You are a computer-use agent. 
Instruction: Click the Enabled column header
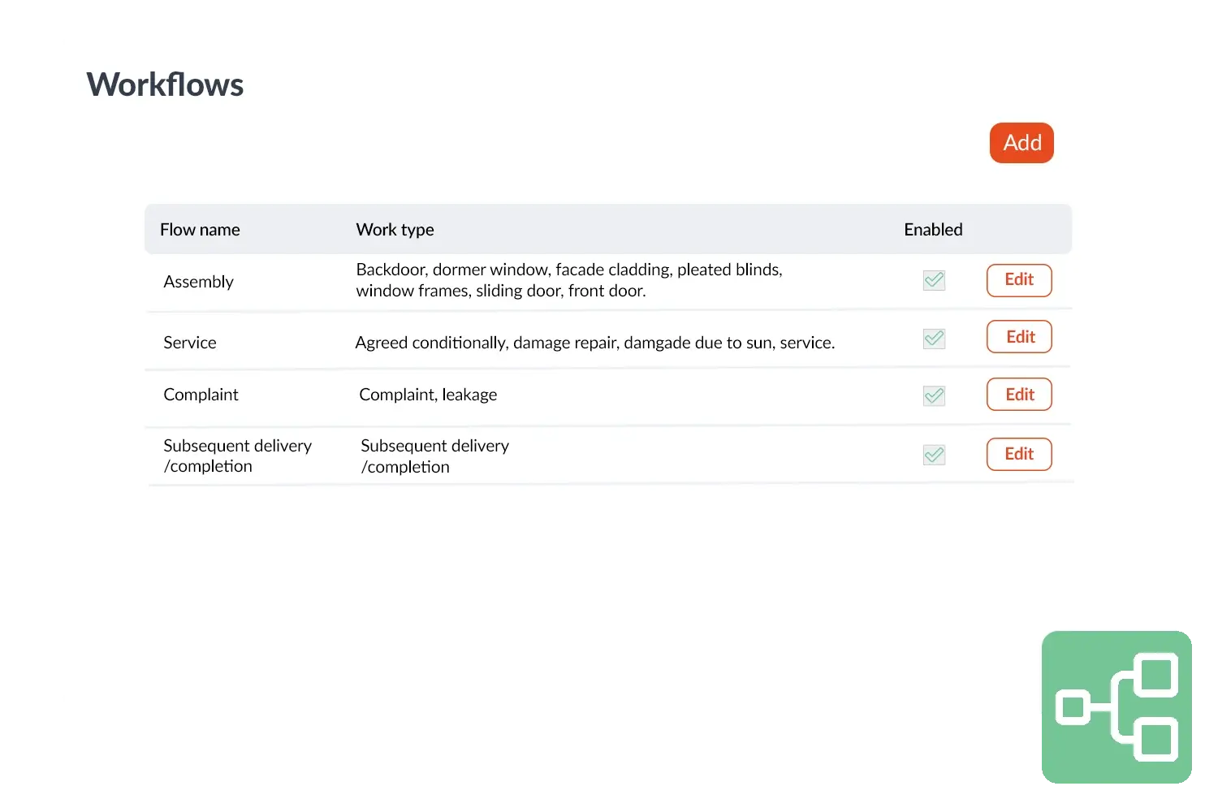pyautogui.click(x=933, y=230)
